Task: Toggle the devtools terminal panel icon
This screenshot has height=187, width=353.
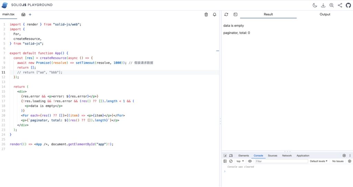Action: coord(235,14)
